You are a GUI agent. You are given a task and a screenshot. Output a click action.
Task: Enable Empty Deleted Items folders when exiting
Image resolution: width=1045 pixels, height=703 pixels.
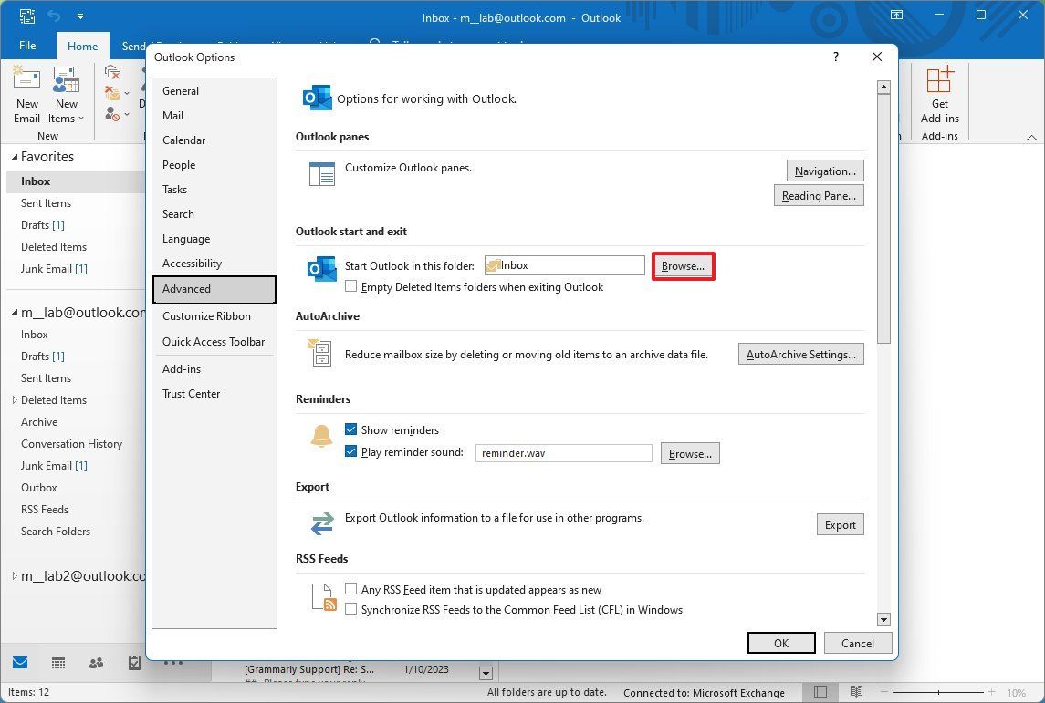click(350, 286)
